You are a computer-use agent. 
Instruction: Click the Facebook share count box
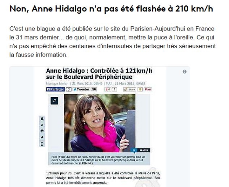click(x=69, y=89)
